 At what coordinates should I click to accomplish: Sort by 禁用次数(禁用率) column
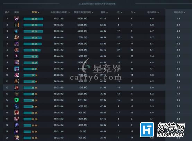pos(84,12)
